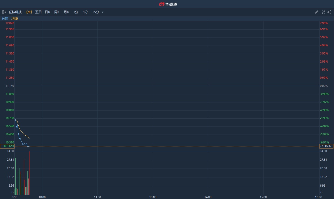Click the 9:30 time axis label
The height and width of the screenshot is (199, 334).
point(15,197)
